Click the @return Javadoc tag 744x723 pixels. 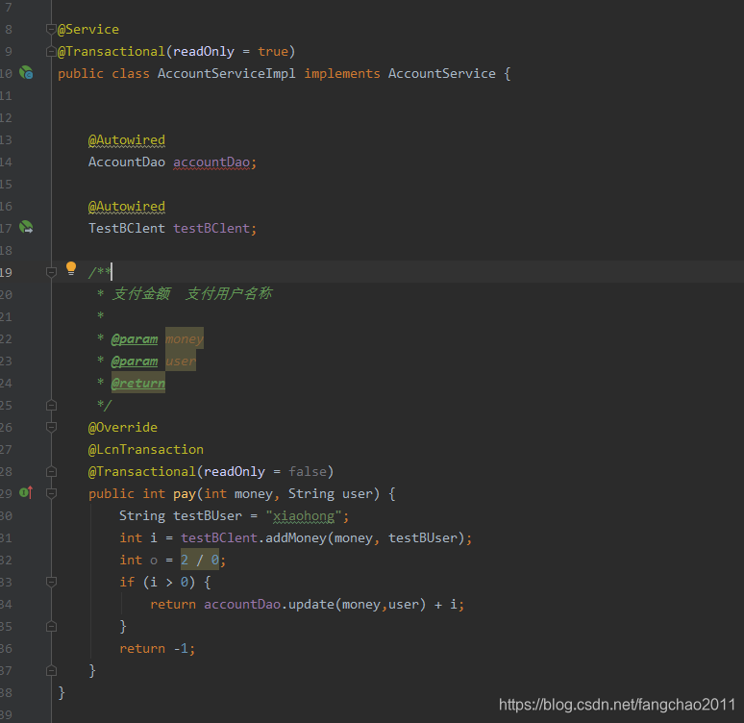[138, 383]
